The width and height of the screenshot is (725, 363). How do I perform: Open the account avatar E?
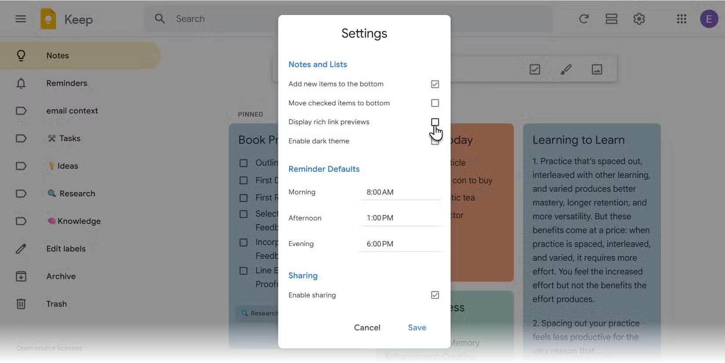pyautogui.click(x=709, y=19)
